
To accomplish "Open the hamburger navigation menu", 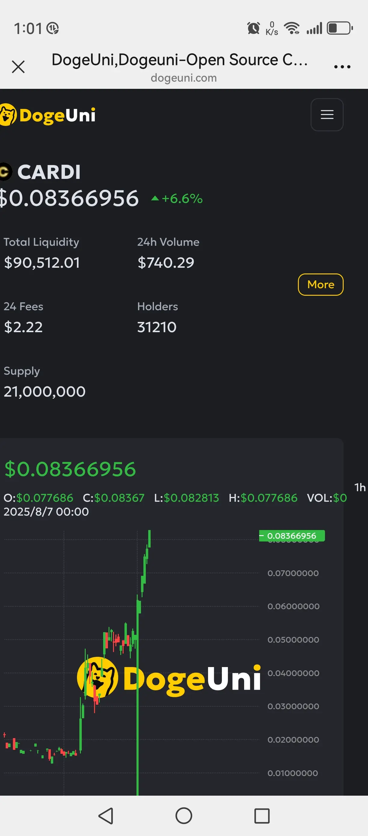I will coord(327,114).
